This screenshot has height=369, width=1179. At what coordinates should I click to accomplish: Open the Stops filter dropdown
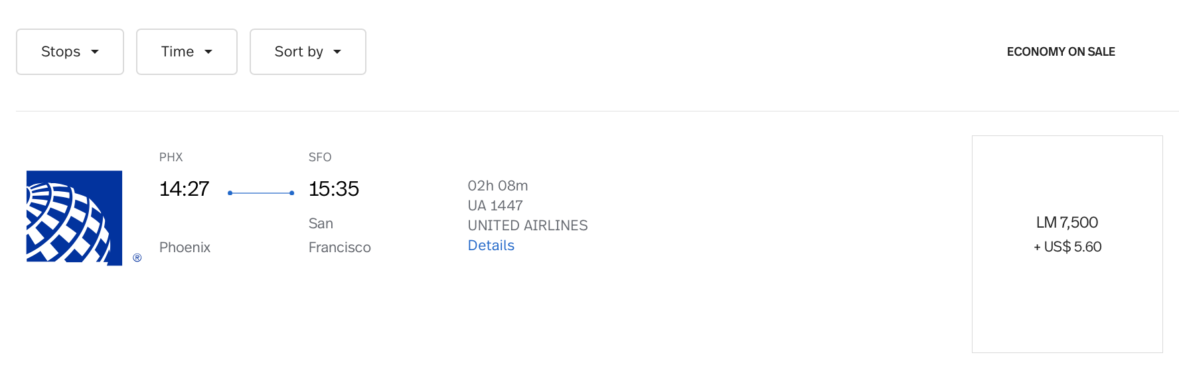pos(70,52)
